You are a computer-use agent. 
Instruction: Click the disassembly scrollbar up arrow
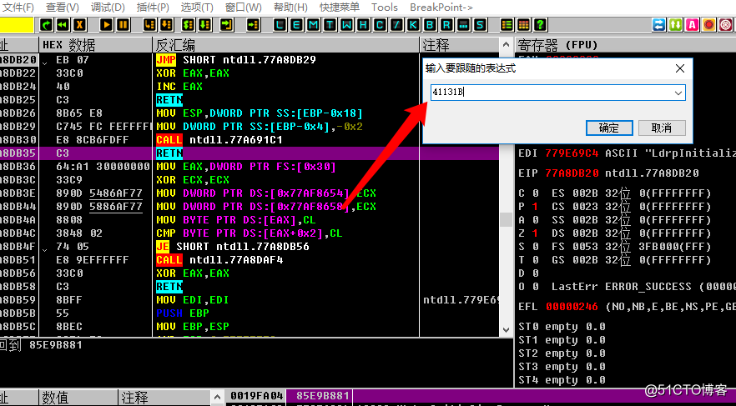(x=506, y=46)
